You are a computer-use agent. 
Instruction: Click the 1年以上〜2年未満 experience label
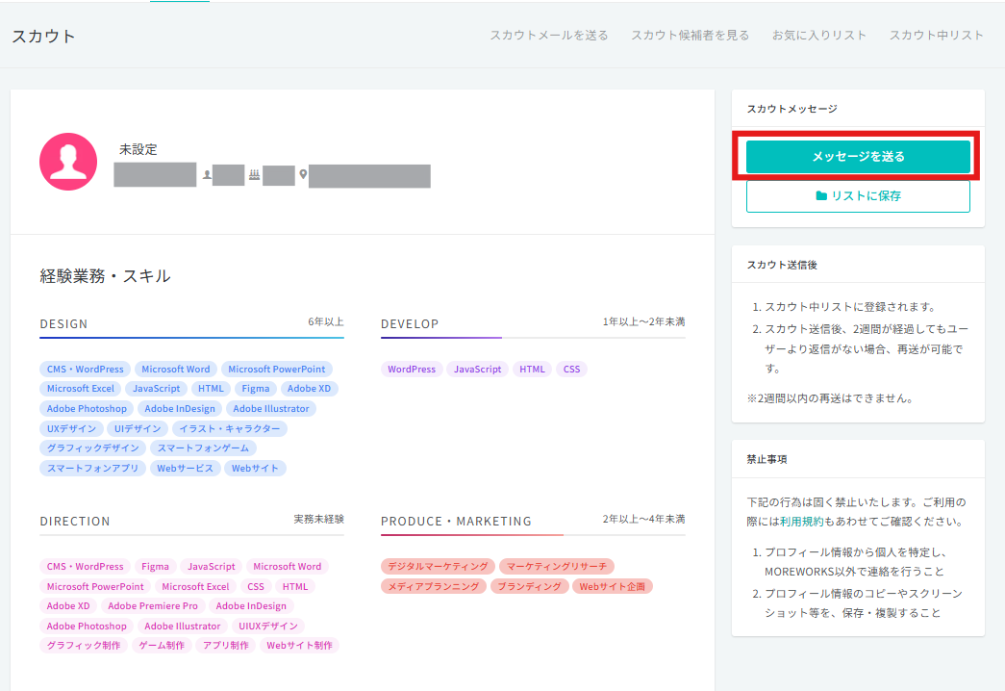[643, 322]
